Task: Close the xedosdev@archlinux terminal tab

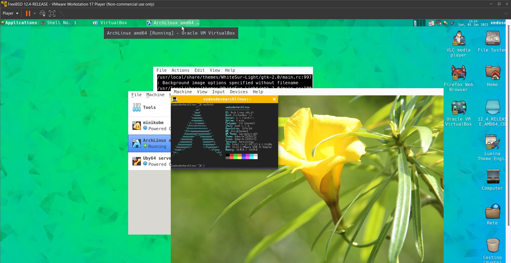Action: tap(274, 99)
